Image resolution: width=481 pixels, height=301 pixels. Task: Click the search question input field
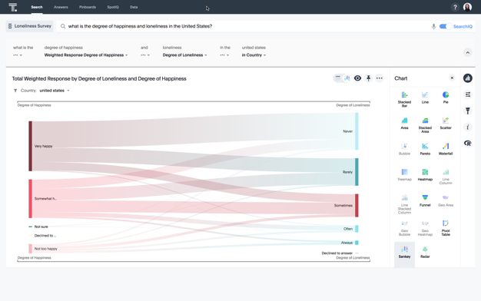(x=242, y=26)
